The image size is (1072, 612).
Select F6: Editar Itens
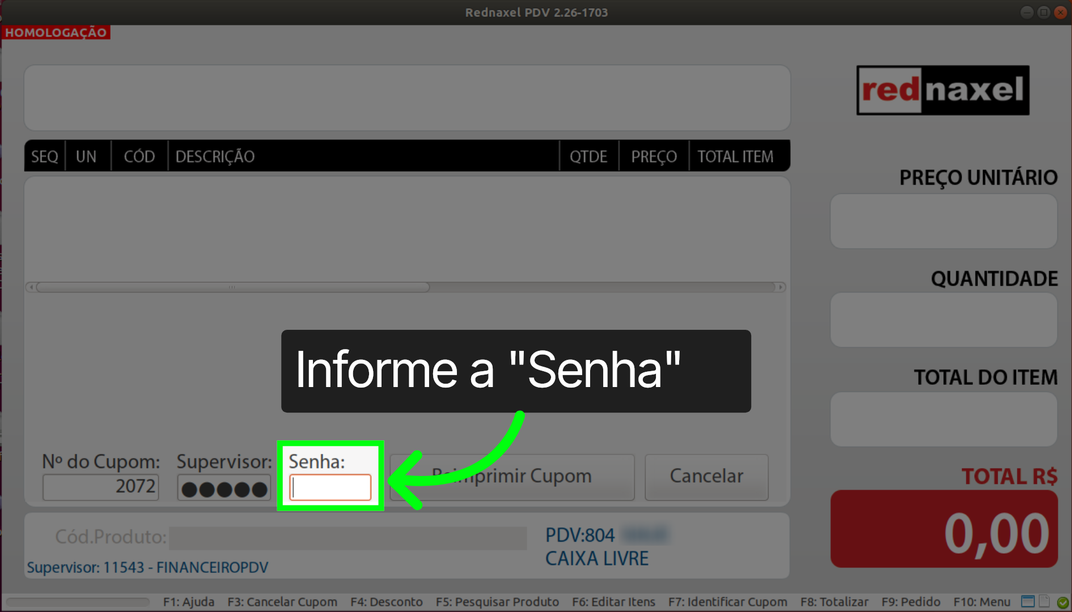pyautogui.click(x=613, y=602)
